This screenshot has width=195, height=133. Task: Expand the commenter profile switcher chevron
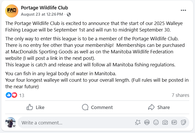(14, 126)
